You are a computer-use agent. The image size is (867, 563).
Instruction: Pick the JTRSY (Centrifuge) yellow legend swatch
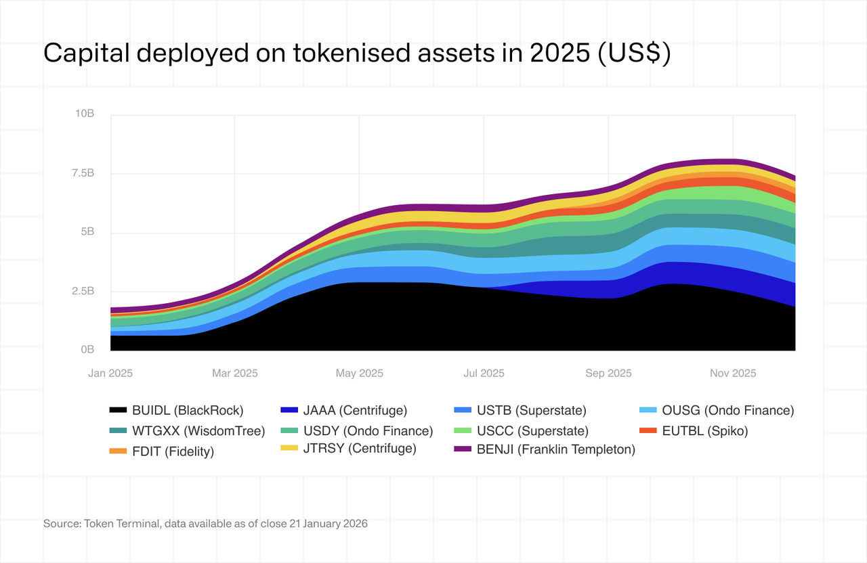289,448
